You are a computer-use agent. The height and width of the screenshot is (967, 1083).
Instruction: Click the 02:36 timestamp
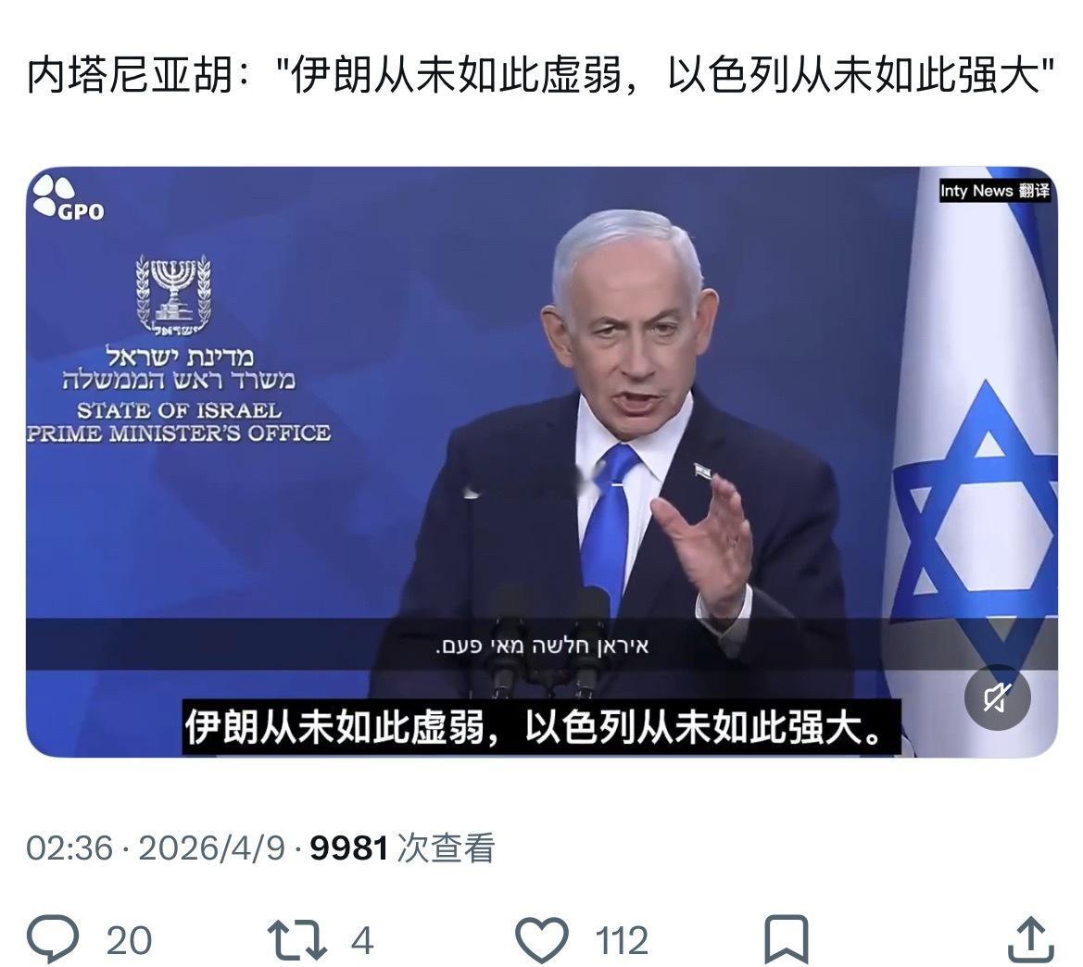69,848
